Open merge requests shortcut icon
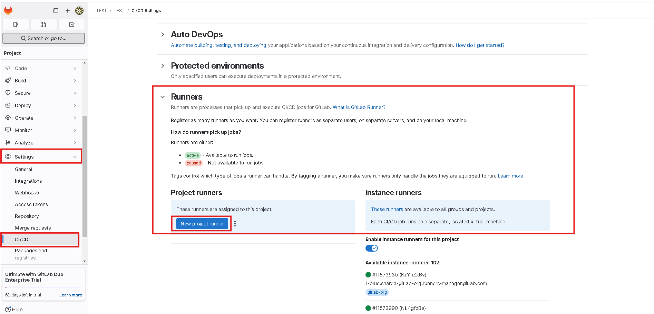654x314 pixels. (43, 24)
